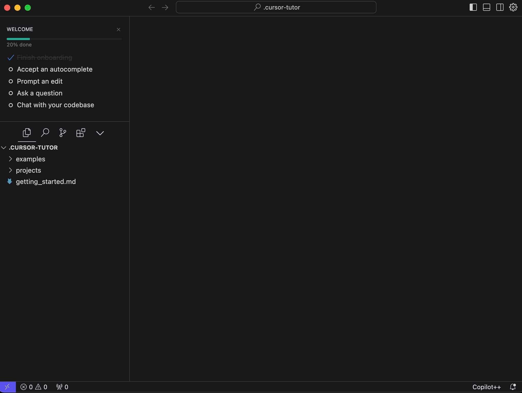
Task: Click Copilot++ in status bar
Action: pos(487,387)
